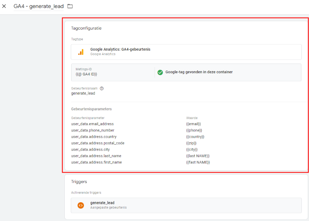Screen dimensions: 309x221
Task: Close the tag editor with the X icon
Action: click(4, 6)
